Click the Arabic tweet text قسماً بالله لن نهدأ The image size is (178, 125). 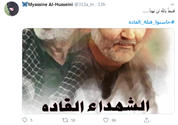click(x=158, y=11)
